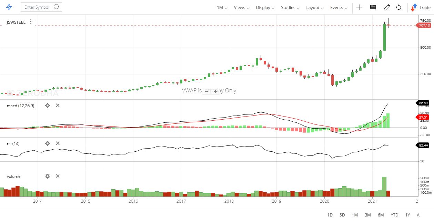
Task: Remove the macd study from the chart
Action: click(x=58, y=105)
